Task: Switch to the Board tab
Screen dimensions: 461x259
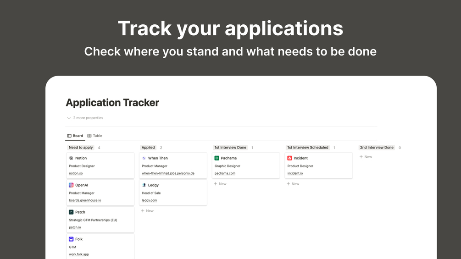Action: coord(75,136)
